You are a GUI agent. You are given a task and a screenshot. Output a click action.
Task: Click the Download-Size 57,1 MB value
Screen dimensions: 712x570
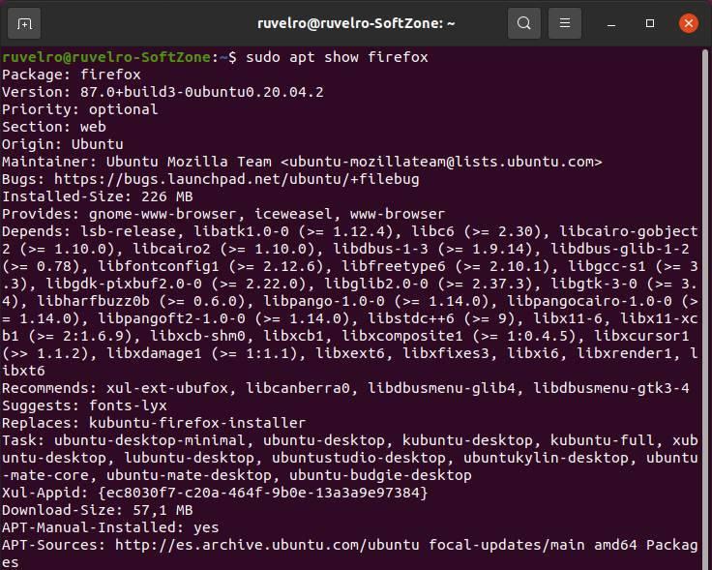(x=163, y=510)
